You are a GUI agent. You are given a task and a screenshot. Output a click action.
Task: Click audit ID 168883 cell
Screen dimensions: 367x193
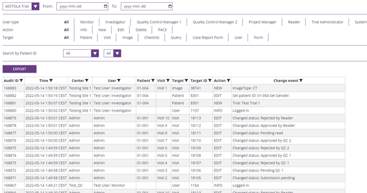pyautogui.click(x=13, y=88)
